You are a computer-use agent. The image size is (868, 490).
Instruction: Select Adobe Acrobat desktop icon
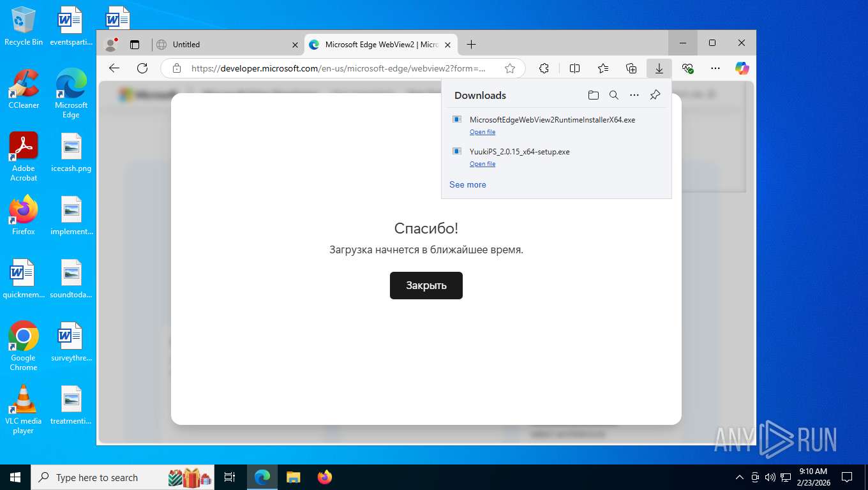pyautogui.click(x=24, y=157)
